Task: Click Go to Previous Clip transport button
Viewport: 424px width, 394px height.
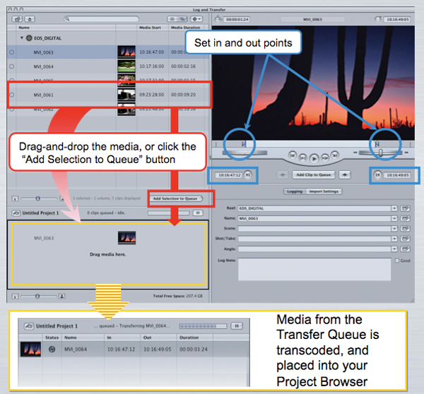Action: [x=293, y=155]
